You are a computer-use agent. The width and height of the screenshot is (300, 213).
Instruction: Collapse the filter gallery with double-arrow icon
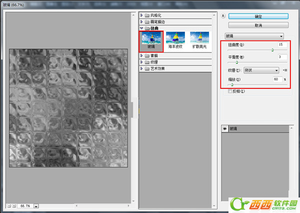pos(223,16)
